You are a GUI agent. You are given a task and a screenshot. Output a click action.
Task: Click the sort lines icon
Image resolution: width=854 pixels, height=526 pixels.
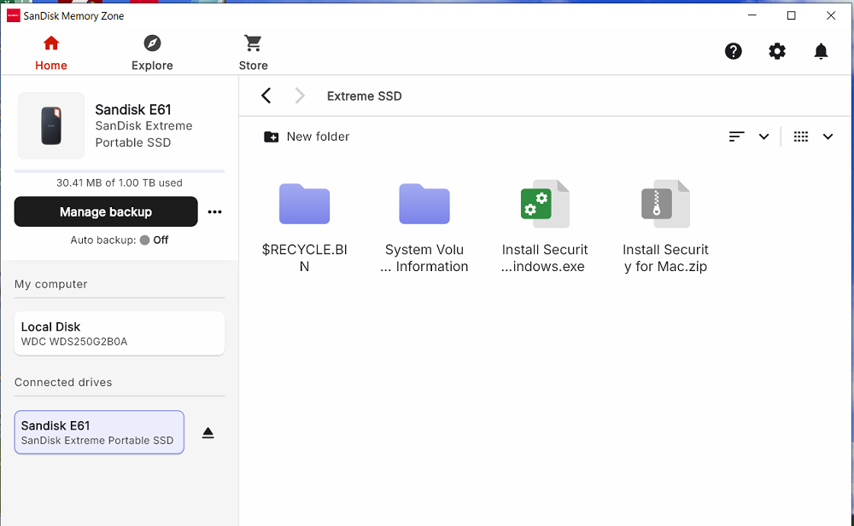coord(736,136)
